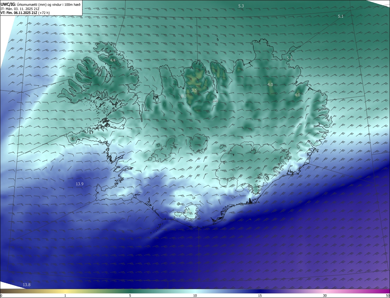Click the 5.3 value label on the map
Screen dimensions: 390x298
click(241, 6)
